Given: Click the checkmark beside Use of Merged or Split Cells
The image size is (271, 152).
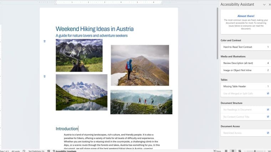Looking at the screenshot, I should [268, 93].
